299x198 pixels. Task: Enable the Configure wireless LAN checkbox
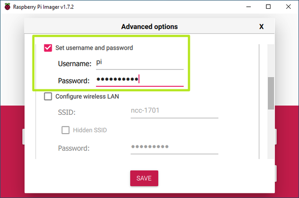[48, 96]
